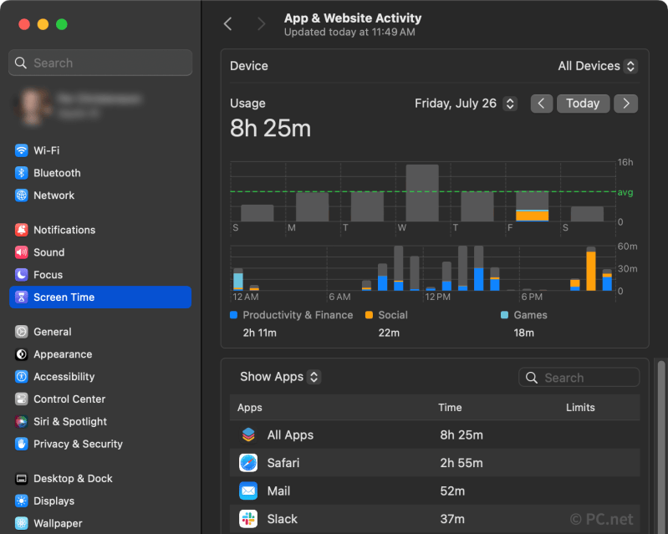
Task: Go forward with the right chevron
Action: (x=261, y=24)
